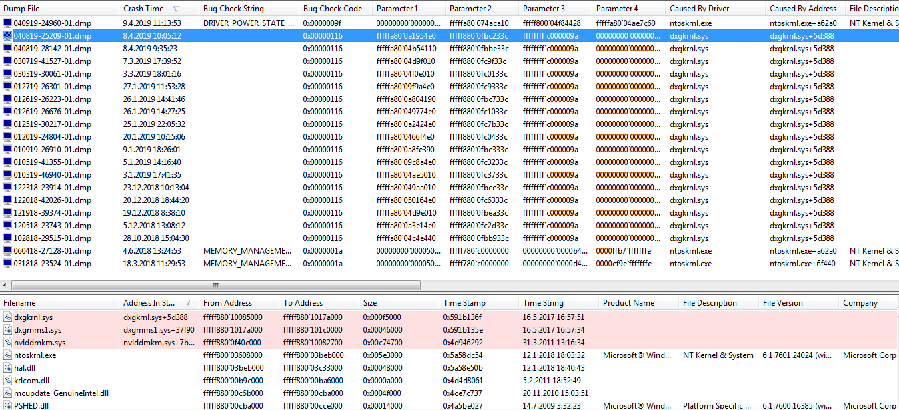Click the dump icon for 030719-41527-01.dmp
Image resolution: width=899 pixels, height=410 pixels.
tap(7, 61)
